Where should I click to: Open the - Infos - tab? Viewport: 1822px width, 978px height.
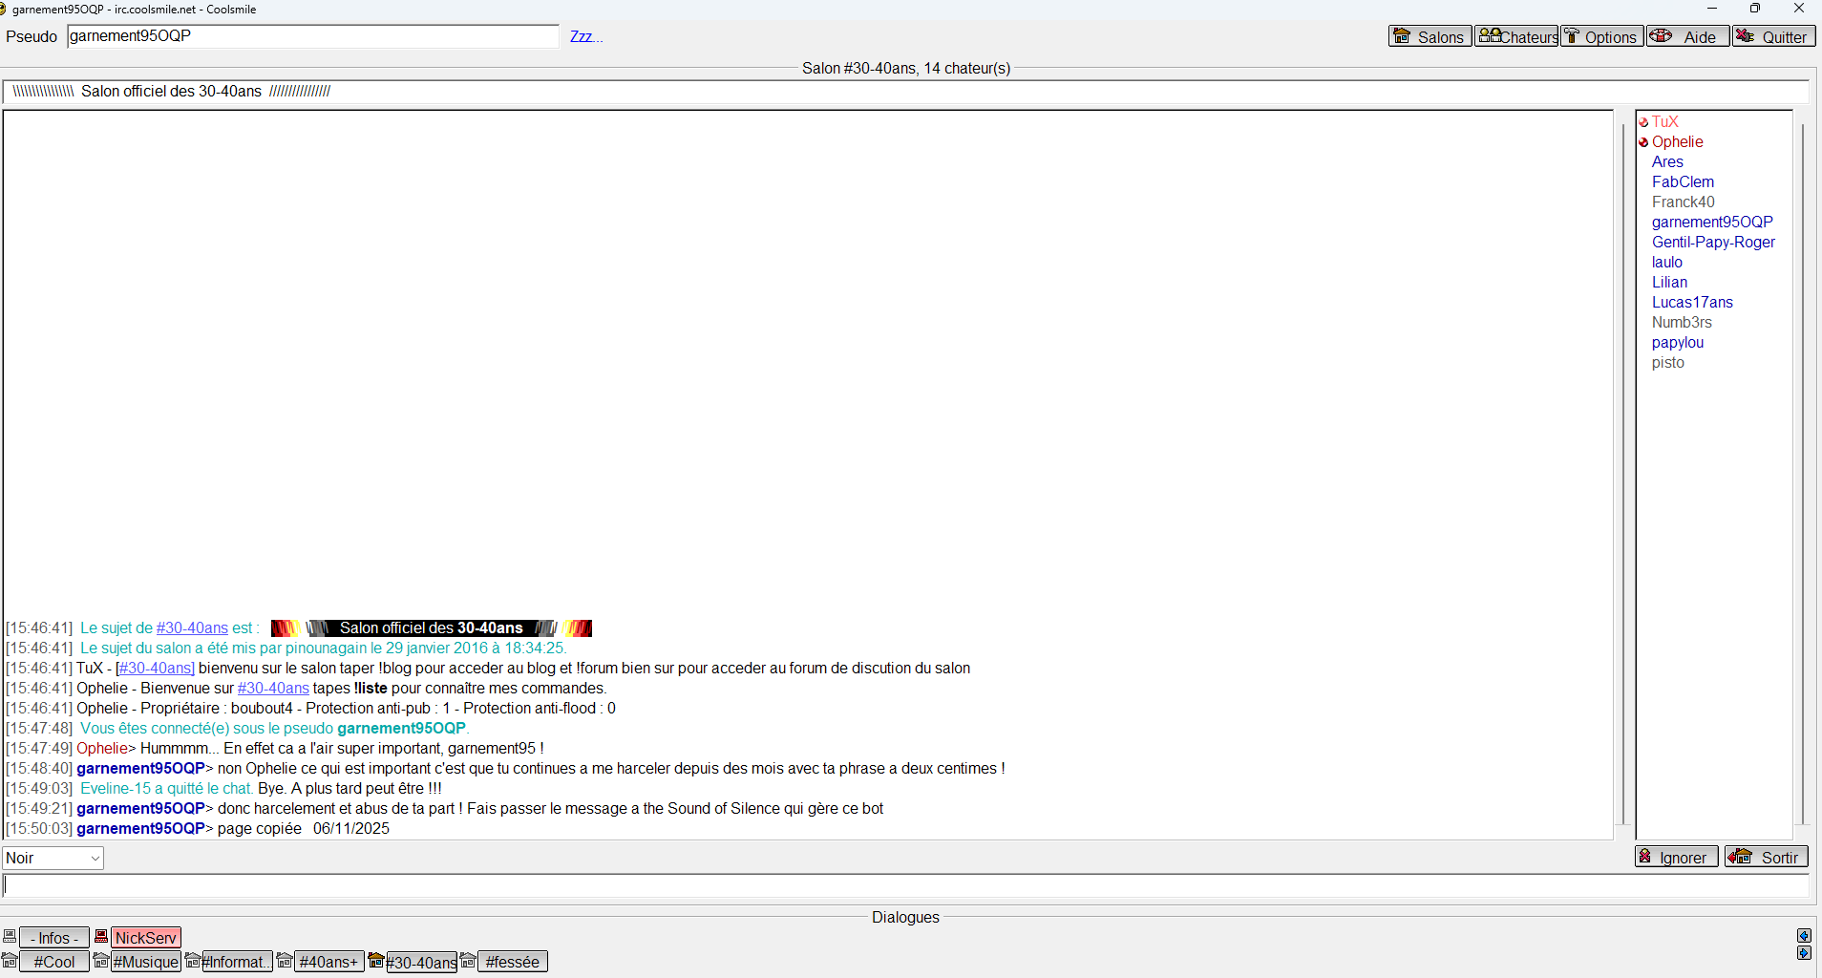coord(53,938)
